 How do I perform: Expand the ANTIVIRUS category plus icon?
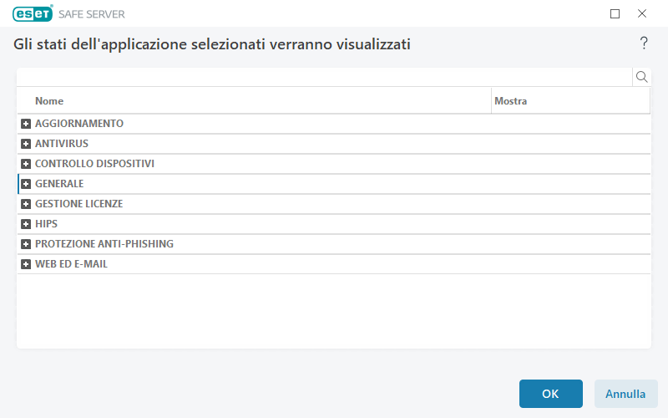coord(26,144)
